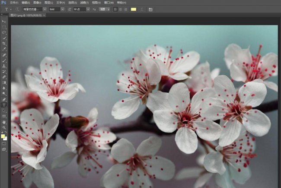Viewport: 281px width, 188px height.
Task: Select the Pen tool
Action: point(4,100)
